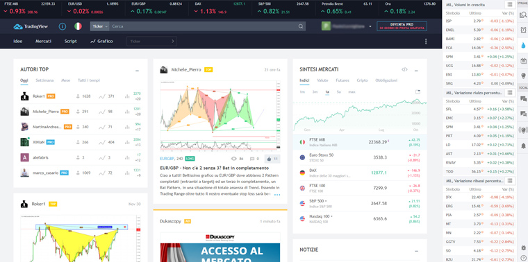Open the question mark help icon
The image size is (528, 262).
click(x=523, y=258)
